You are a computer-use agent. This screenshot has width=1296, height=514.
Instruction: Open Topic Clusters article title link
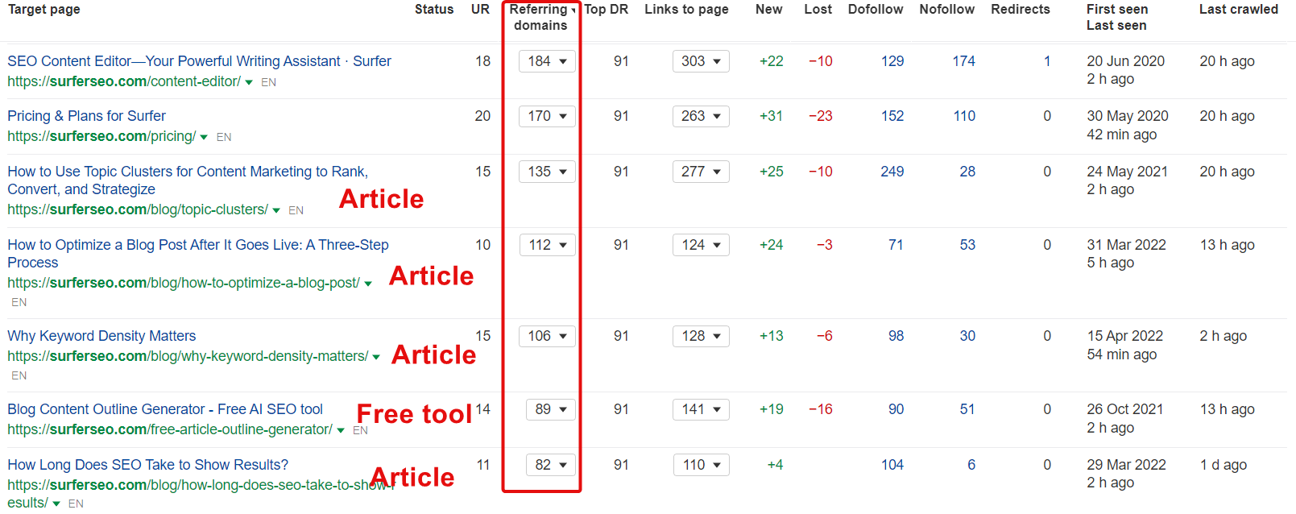click(x=188, y=180)
